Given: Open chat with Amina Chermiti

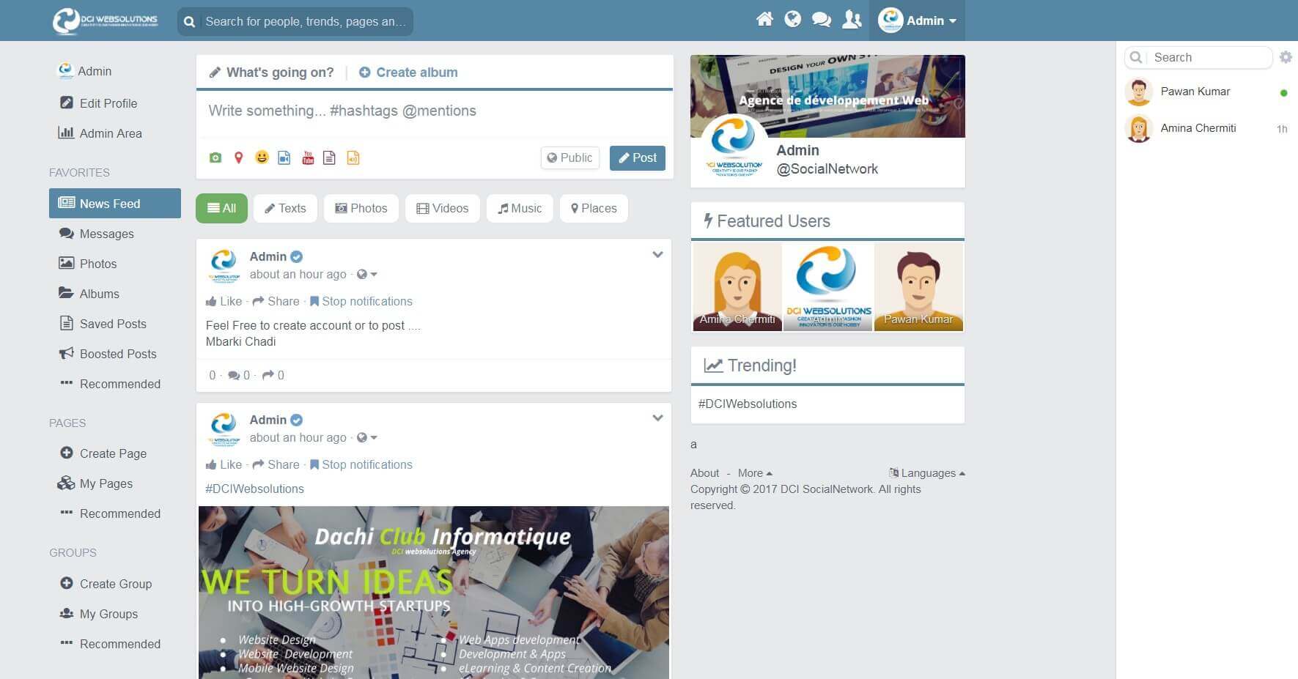Looking at the screenshot, I should (1206, 129).
